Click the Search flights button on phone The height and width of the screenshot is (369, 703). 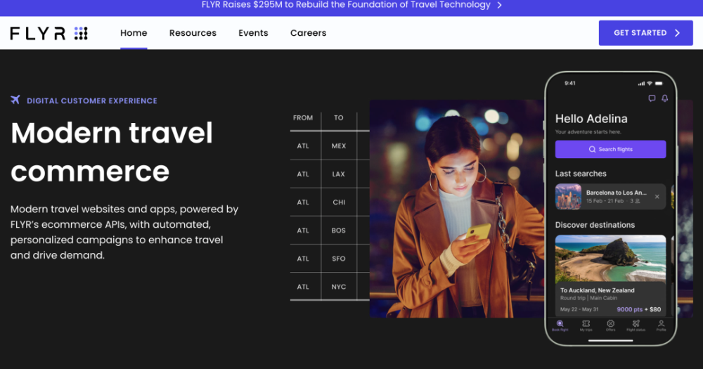[610, 149]
